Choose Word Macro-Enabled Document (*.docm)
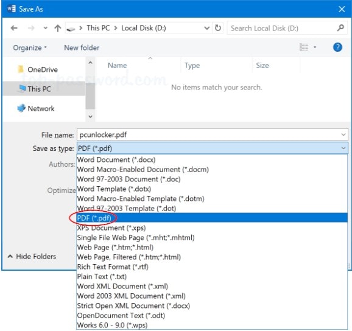Viewport: 352px width, 331px height. point(212,170)
